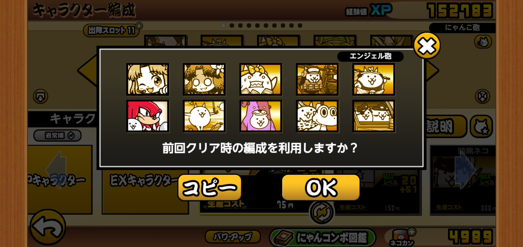Viewport: 523px width, 247px height.
Task: Add cat food via ネコカン plus icon
Action: tap(412, 232)
